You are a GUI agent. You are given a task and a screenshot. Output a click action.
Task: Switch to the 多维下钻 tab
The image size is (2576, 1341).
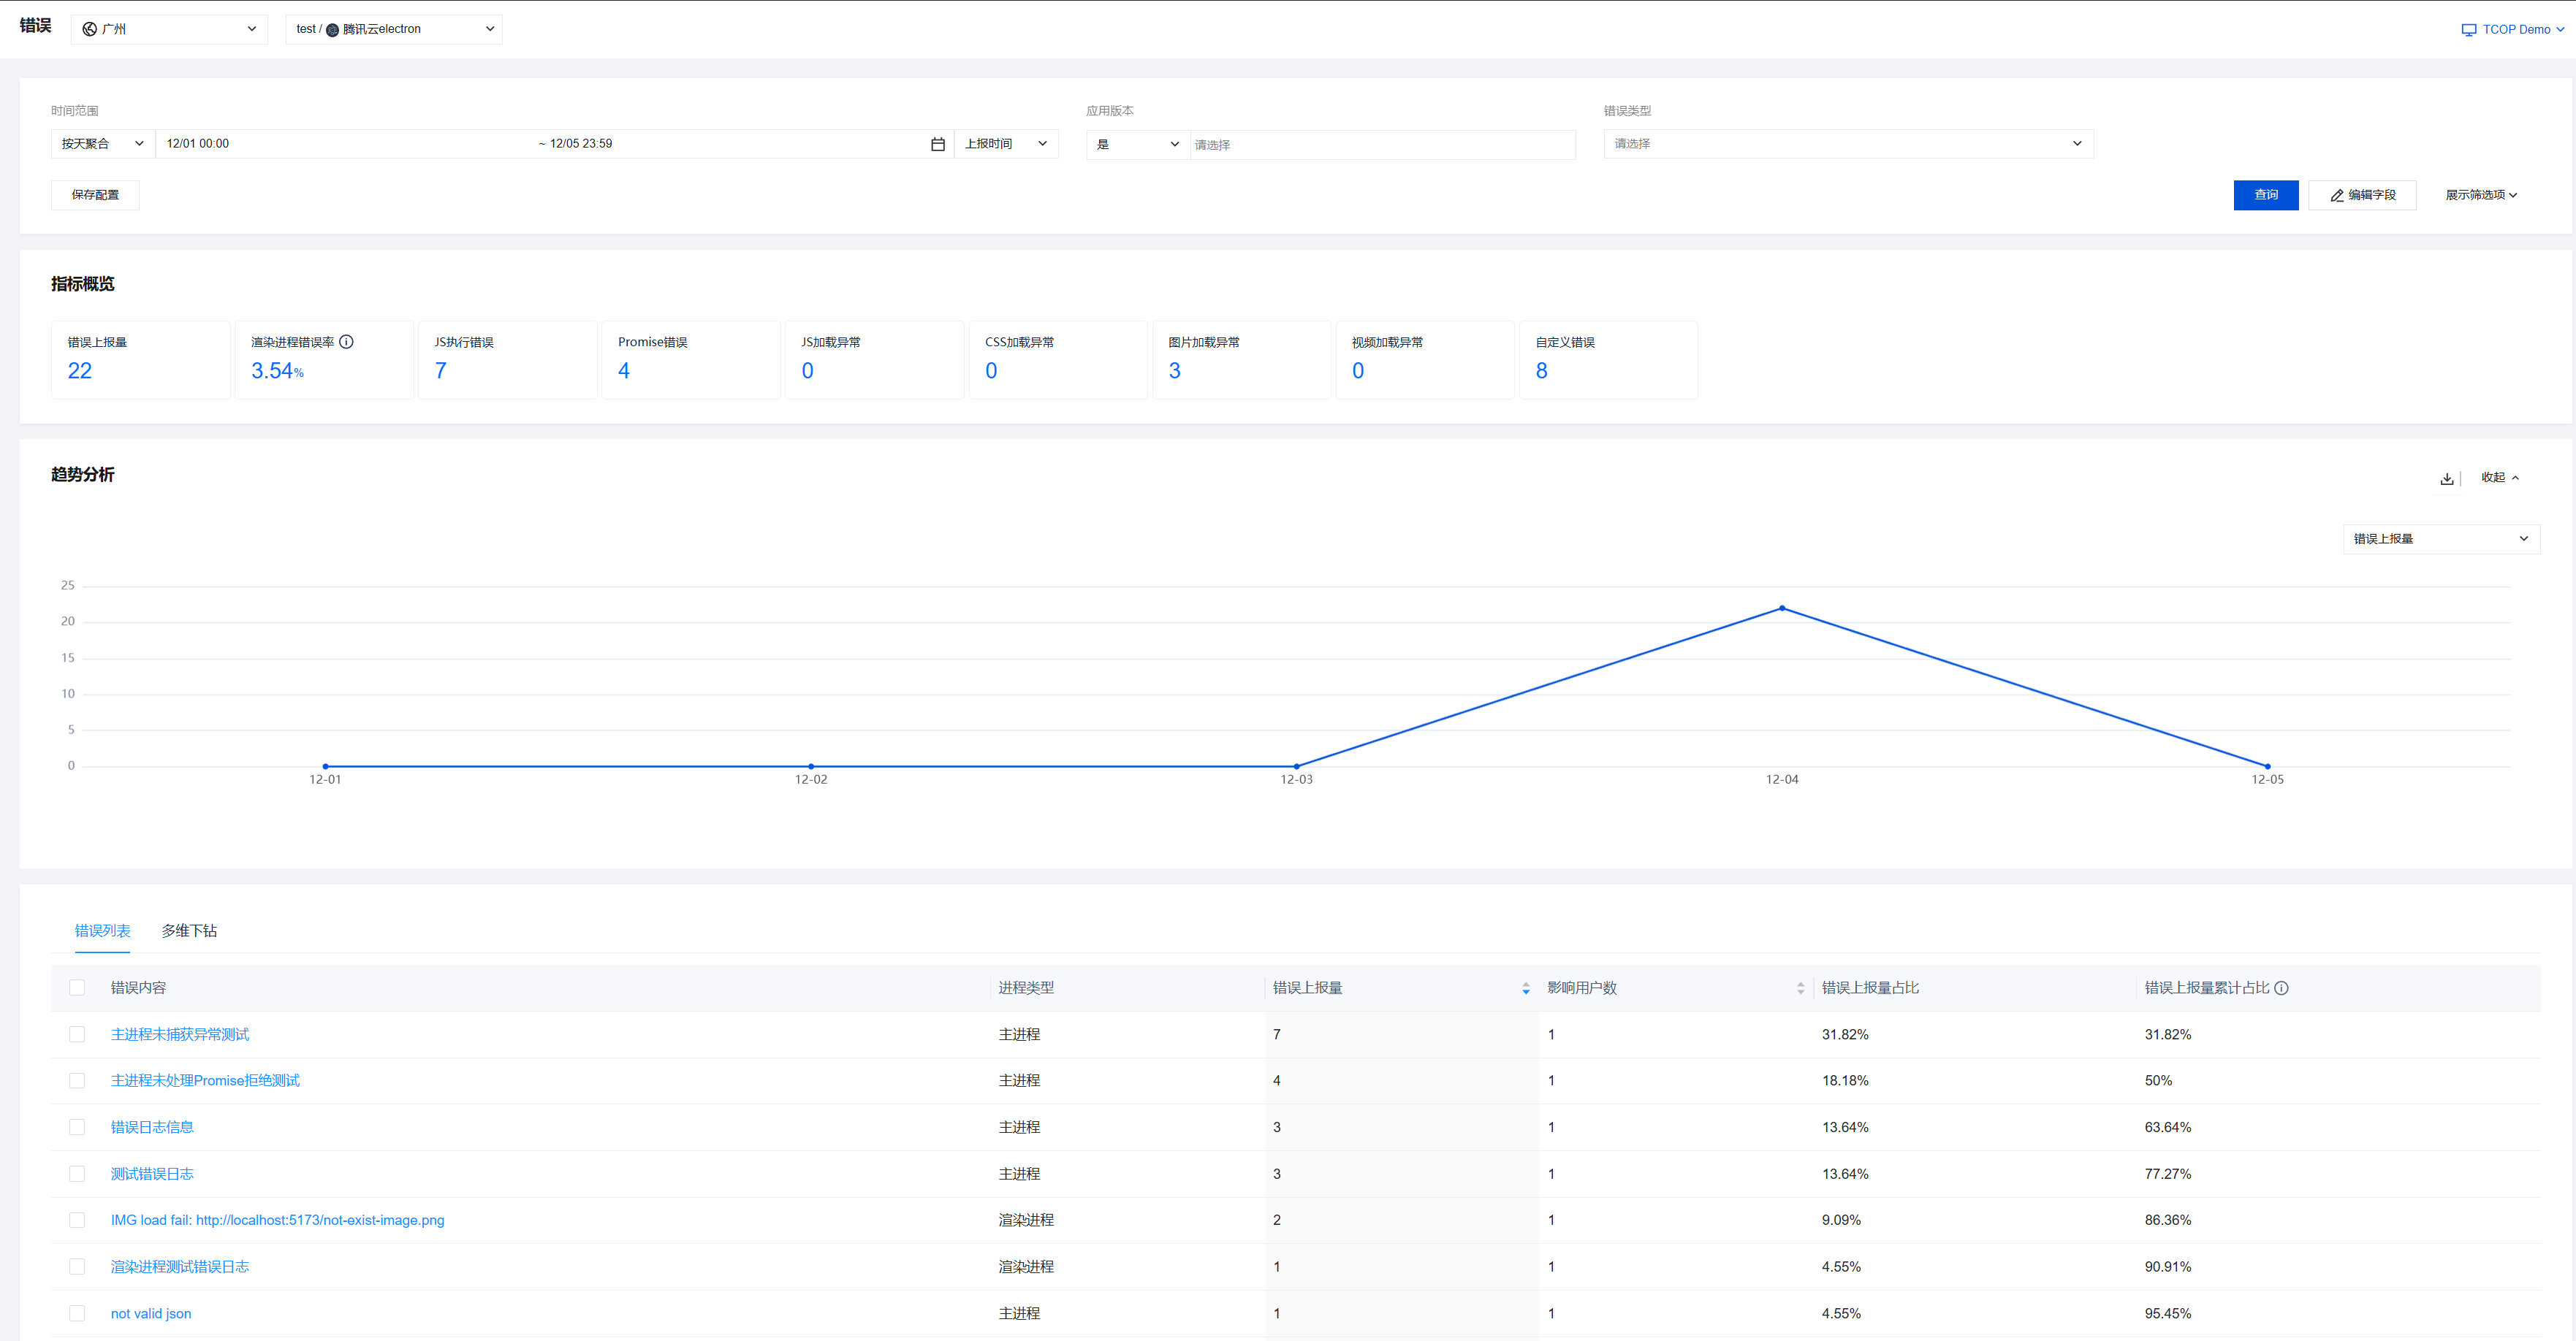[189, 931]
